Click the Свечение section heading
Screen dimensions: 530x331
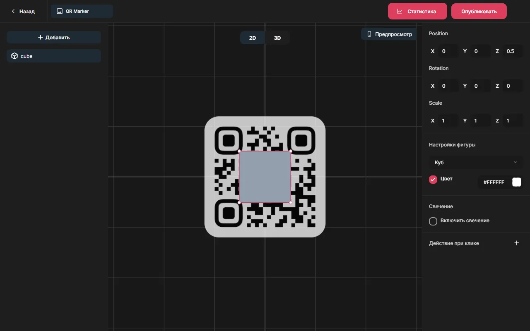(x=441, y=206)
